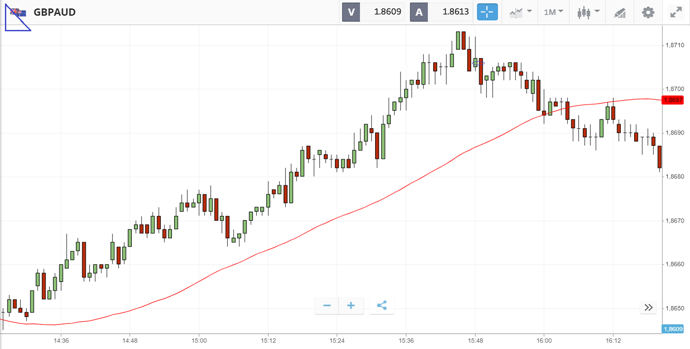This screenshot has width=690, height=349.
Task: Select the drawing tools pencil icon
Action: point(620,12)
